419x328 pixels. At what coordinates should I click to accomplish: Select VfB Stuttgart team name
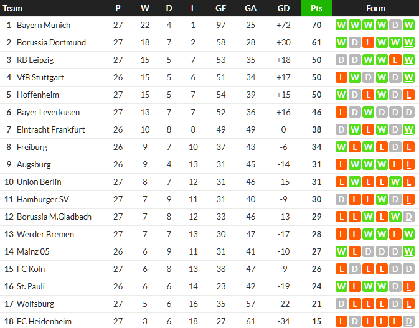click(40, 78)
